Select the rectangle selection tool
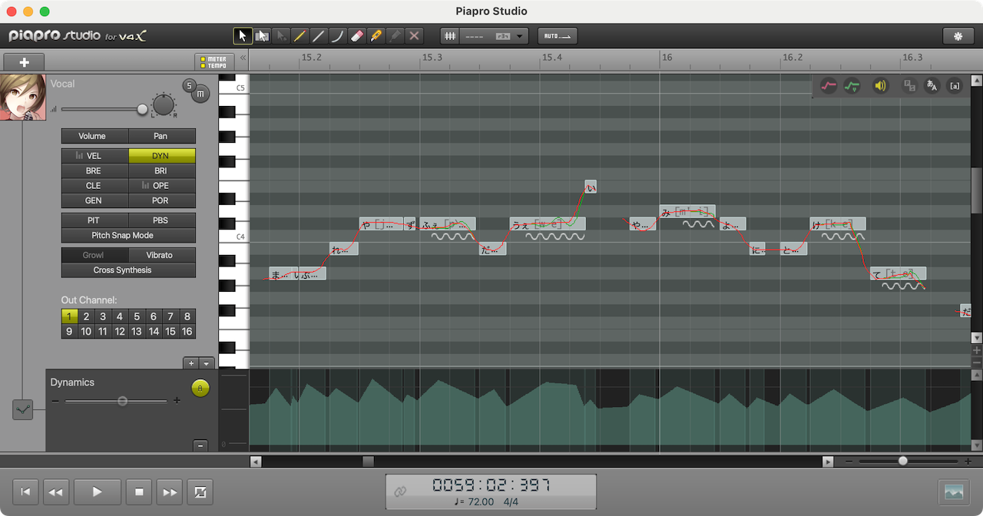Image resolution: width=983 pixels, height=516 pixels. 262,35
